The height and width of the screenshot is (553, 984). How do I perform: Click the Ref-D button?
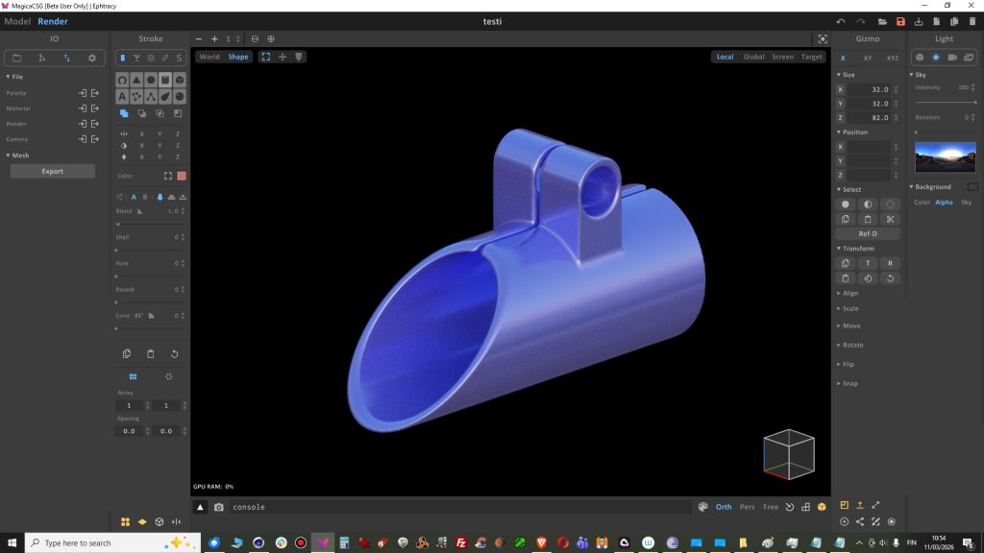[x=867, y=233]
